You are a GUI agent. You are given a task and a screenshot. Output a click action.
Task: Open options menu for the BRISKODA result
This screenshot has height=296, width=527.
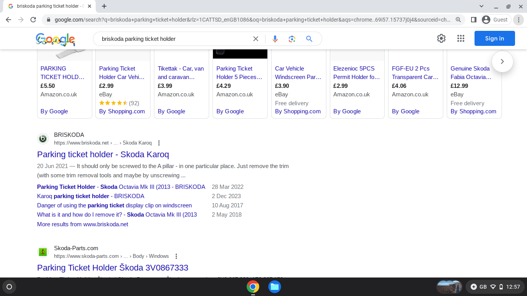(x=159, y=143)
